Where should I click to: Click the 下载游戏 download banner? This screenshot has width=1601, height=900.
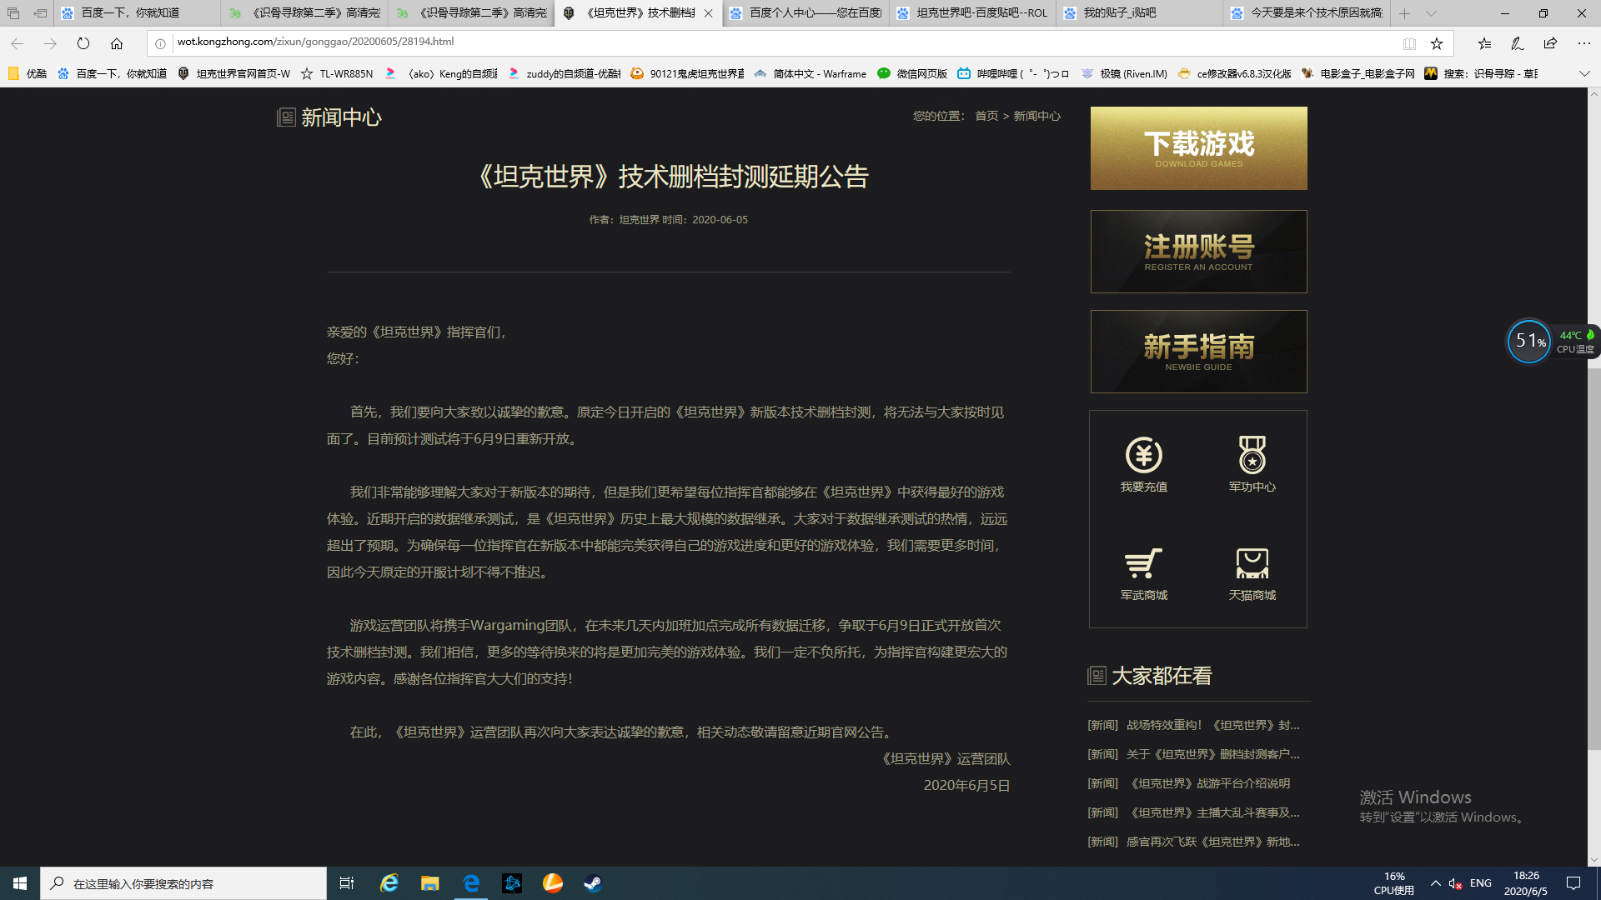click(1199, 148)
